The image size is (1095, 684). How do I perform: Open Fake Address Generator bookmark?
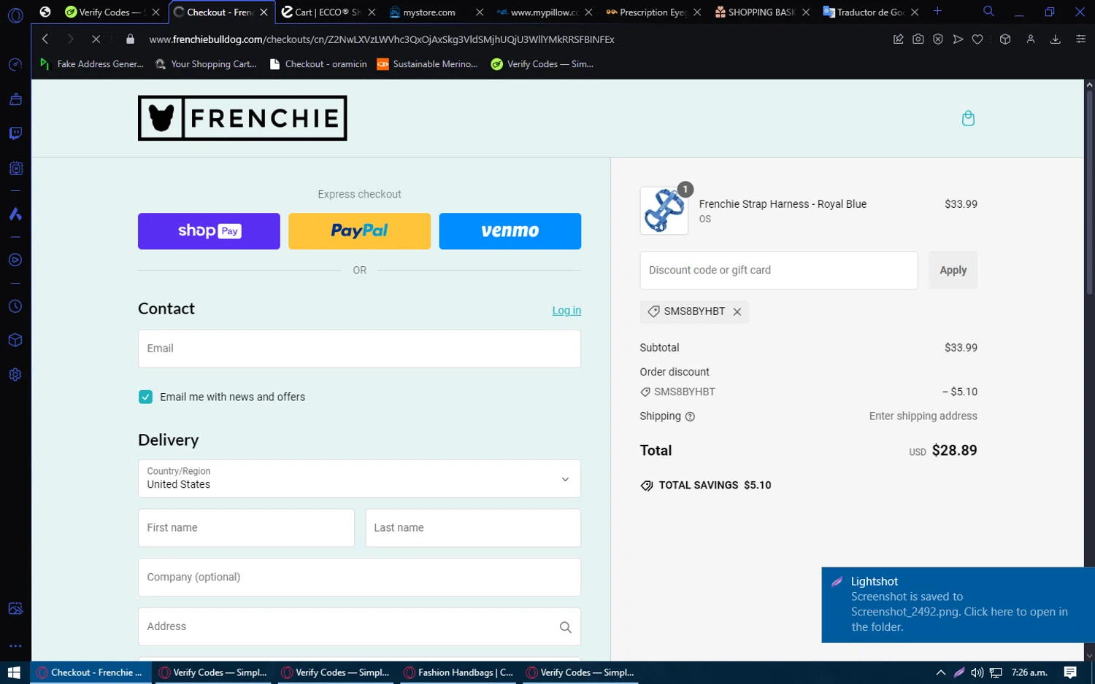(x=92, y=64)
